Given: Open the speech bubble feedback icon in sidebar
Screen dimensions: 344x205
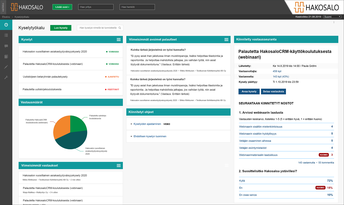Looking at the screenshot, I should pyautogui.click(x=6, y=46).
